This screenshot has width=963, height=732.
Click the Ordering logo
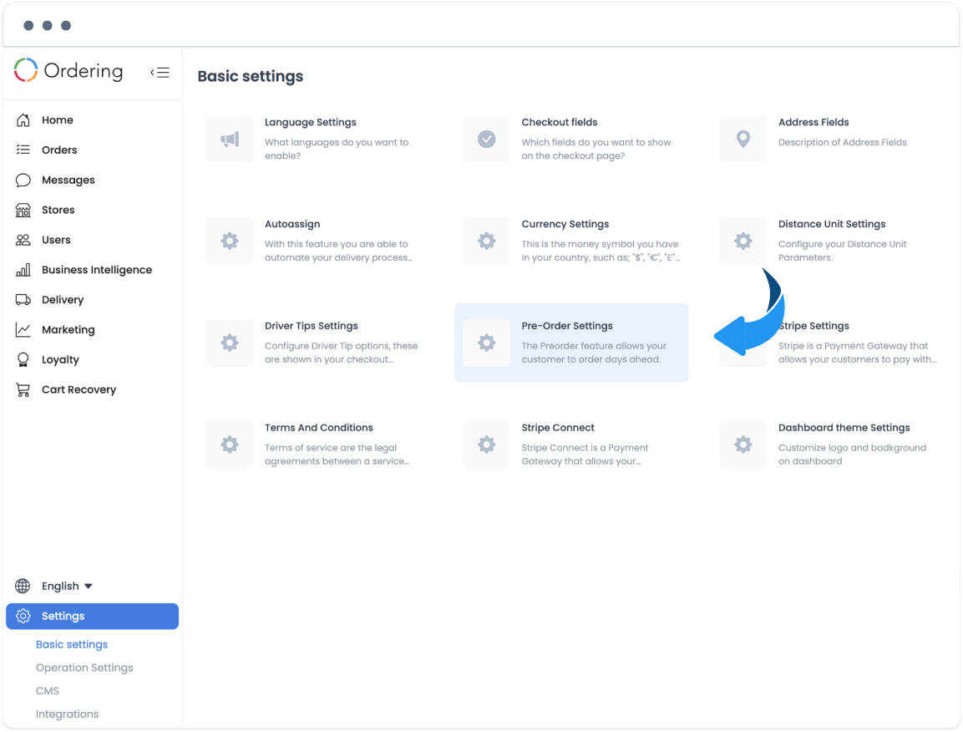coord(68,71)
